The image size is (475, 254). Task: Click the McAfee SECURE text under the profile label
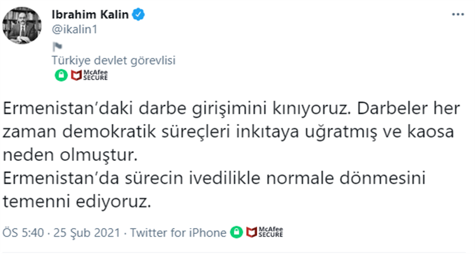click(x=95, y=75)
